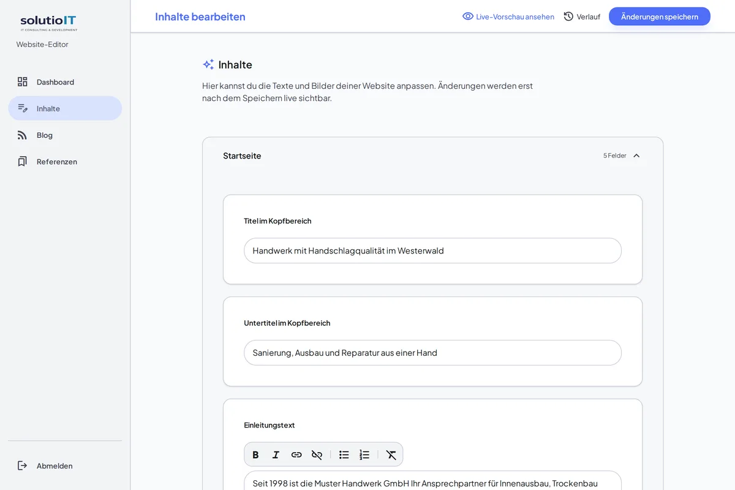Click into the Einleitungstext editor area

432,481
